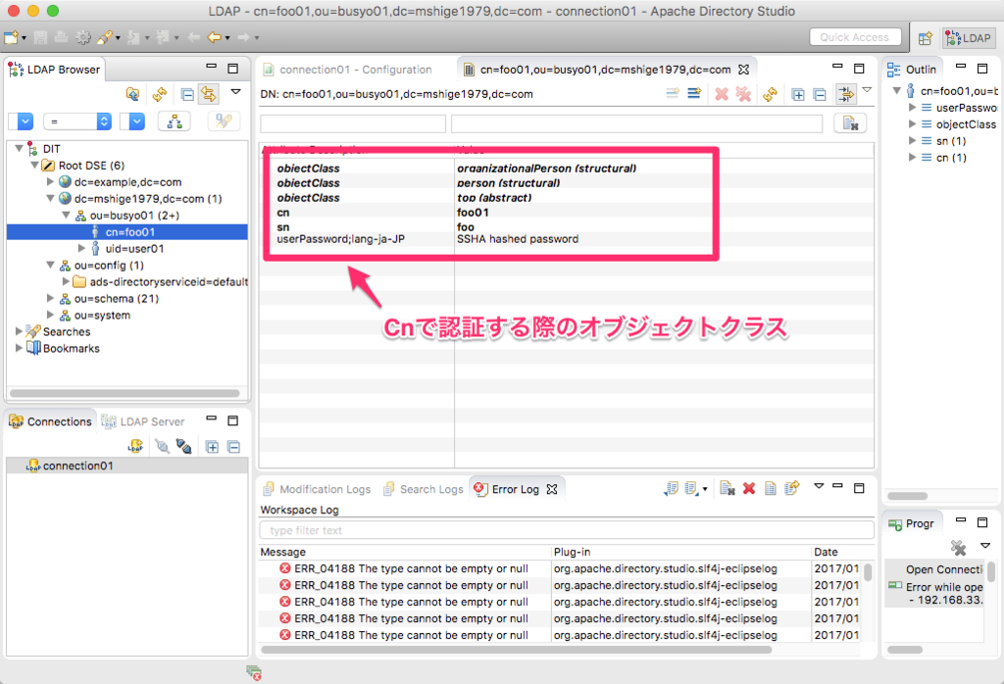Image resolution: width=1004 pixels, height=684 pixels.
Task: Click the run quick search flashlight button
Action: coord(224,121)
